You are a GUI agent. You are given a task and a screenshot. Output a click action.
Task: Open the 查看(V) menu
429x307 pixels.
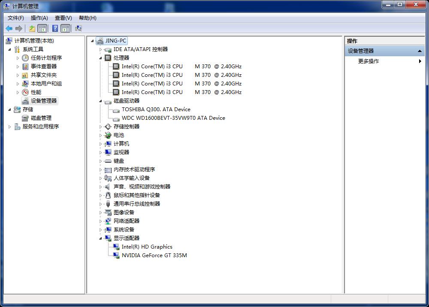pos(63,18)
